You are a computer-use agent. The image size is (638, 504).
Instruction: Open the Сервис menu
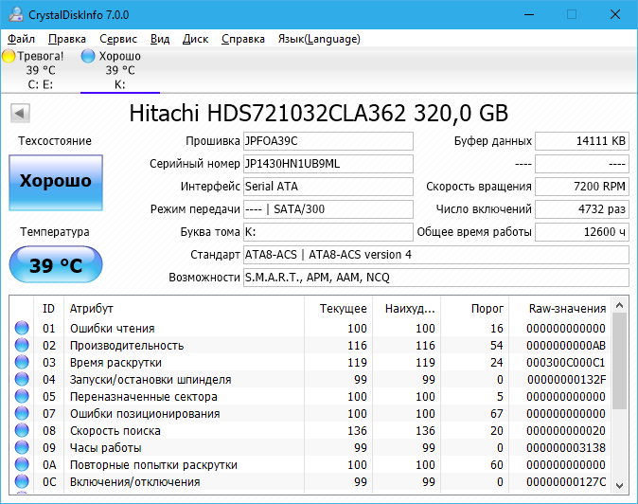pyautogui.click(x=118, y=39)
